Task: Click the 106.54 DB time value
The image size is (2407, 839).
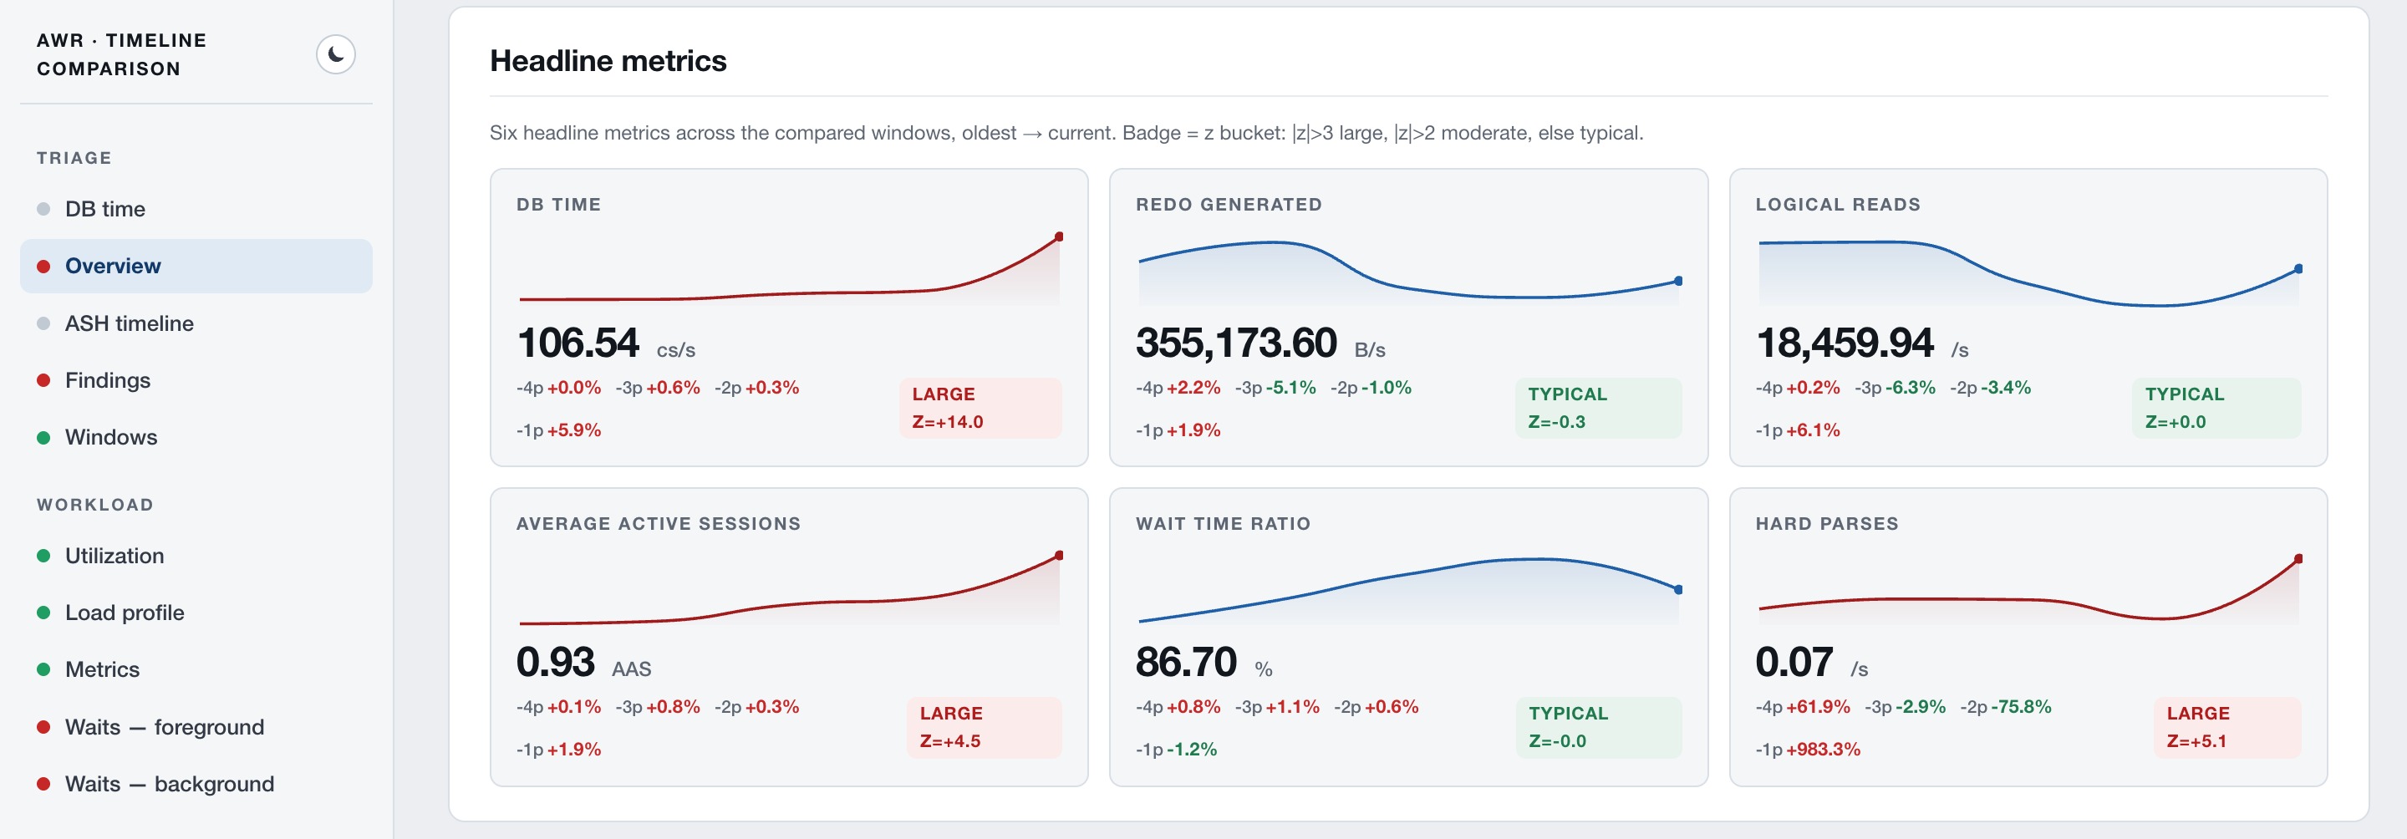Action: (578, 343)
